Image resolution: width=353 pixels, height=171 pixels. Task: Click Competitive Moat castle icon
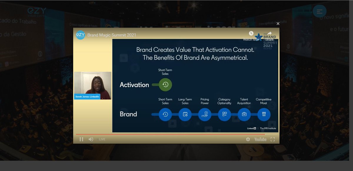click(x=264, y=114)
